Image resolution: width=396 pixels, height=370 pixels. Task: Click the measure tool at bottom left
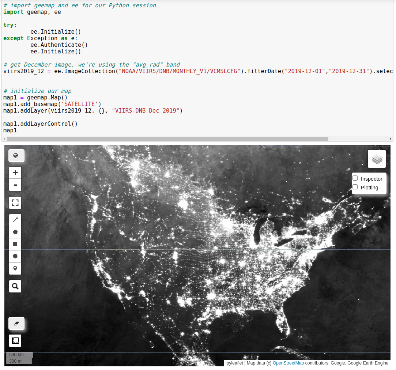pyautogui.click(x=15, y=340)
